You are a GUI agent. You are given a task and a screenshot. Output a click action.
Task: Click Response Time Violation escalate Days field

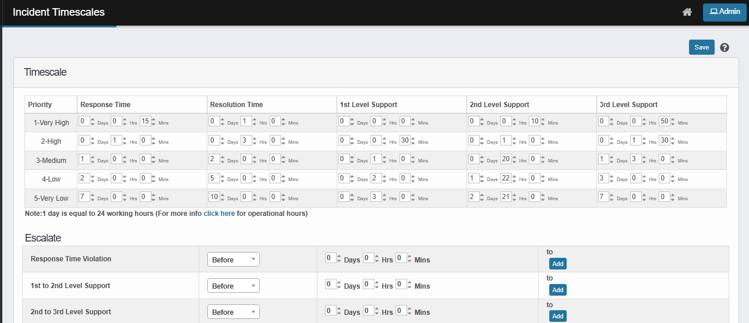point(330,258)
